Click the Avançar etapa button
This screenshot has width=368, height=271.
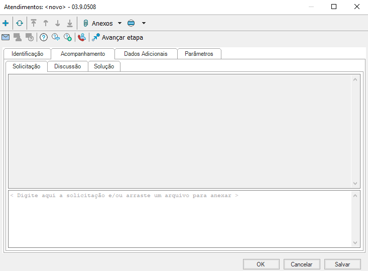pyautogui.click(x=117, y=37)
